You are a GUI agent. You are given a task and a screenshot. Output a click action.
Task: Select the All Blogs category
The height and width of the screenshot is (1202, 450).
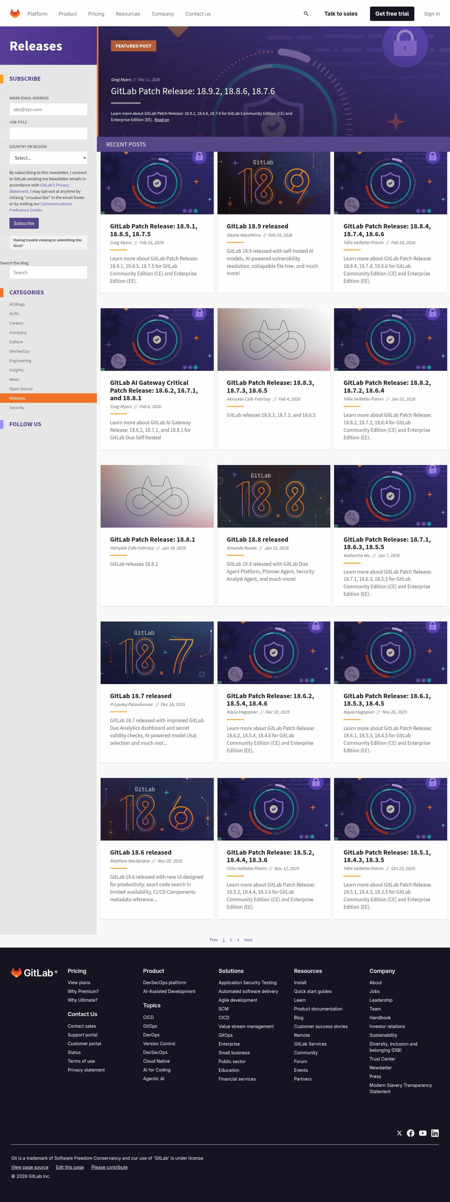point(17,304)
